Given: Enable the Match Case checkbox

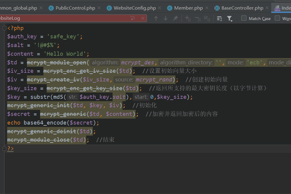Looking at the screenshot, I should coord(243,18).
